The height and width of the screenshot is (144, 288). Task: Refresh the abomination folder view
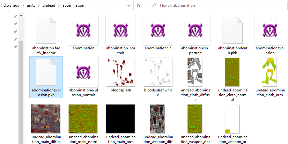[x=138, y=5]
